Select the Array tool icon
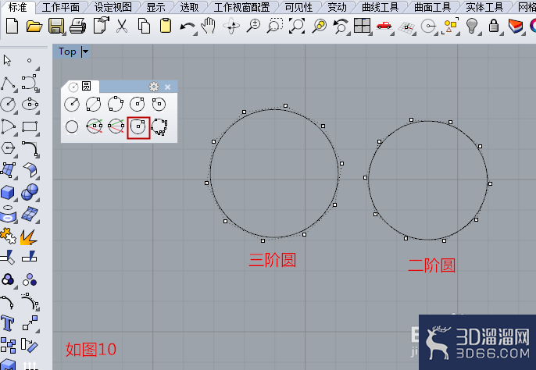The height and width of the screenshot is (370, 536). [x=8, y=345]
